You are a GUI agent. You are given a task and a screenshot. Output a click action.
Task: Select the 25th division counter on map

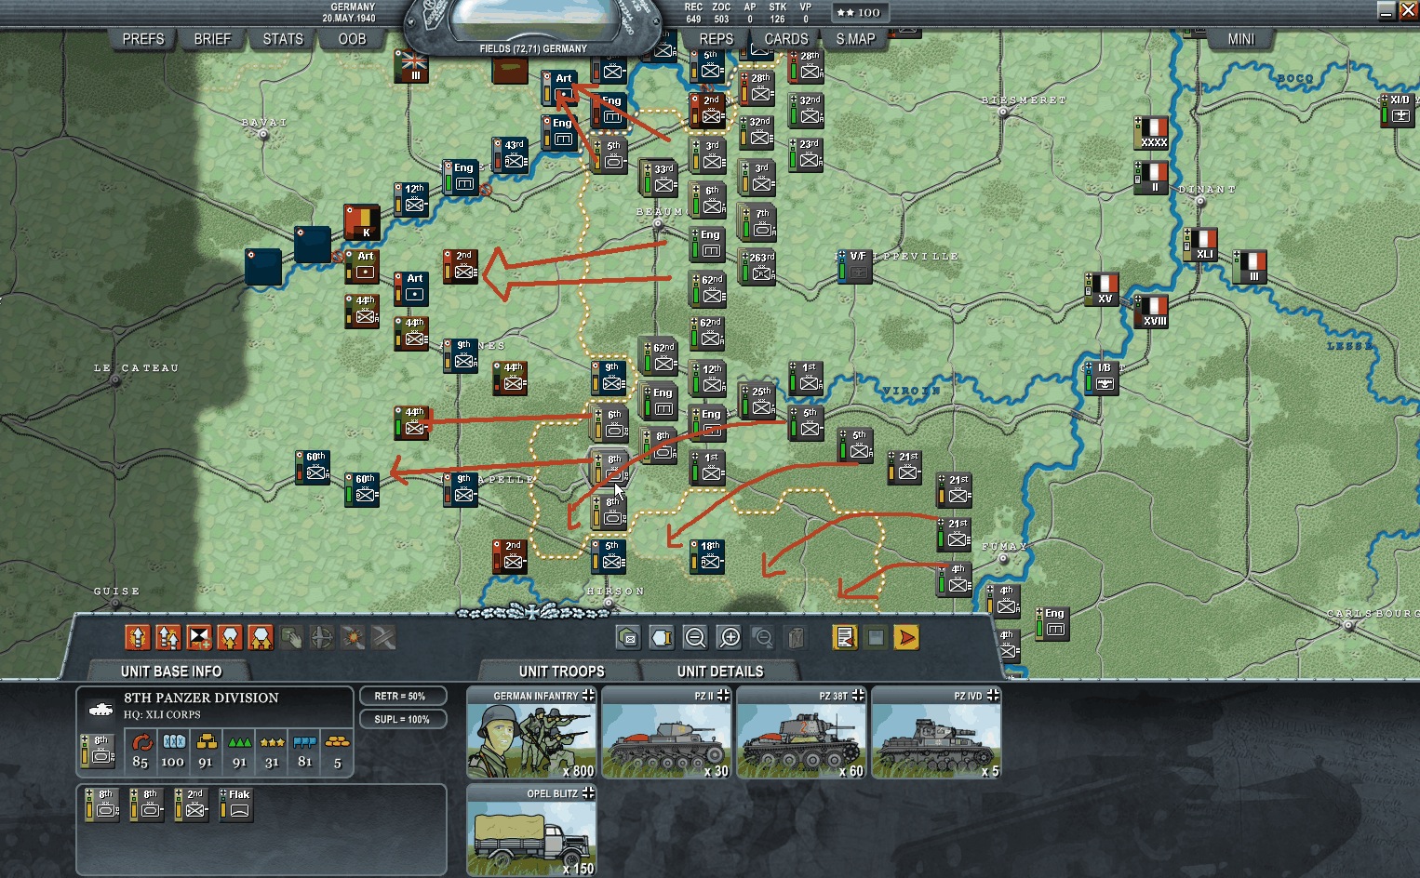758,401
